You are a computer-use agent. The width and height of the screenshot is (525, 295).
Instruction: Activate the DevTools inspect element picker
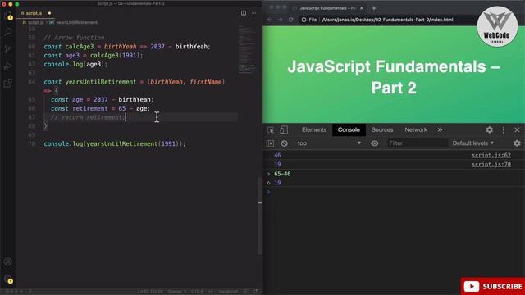click(271, 130)
